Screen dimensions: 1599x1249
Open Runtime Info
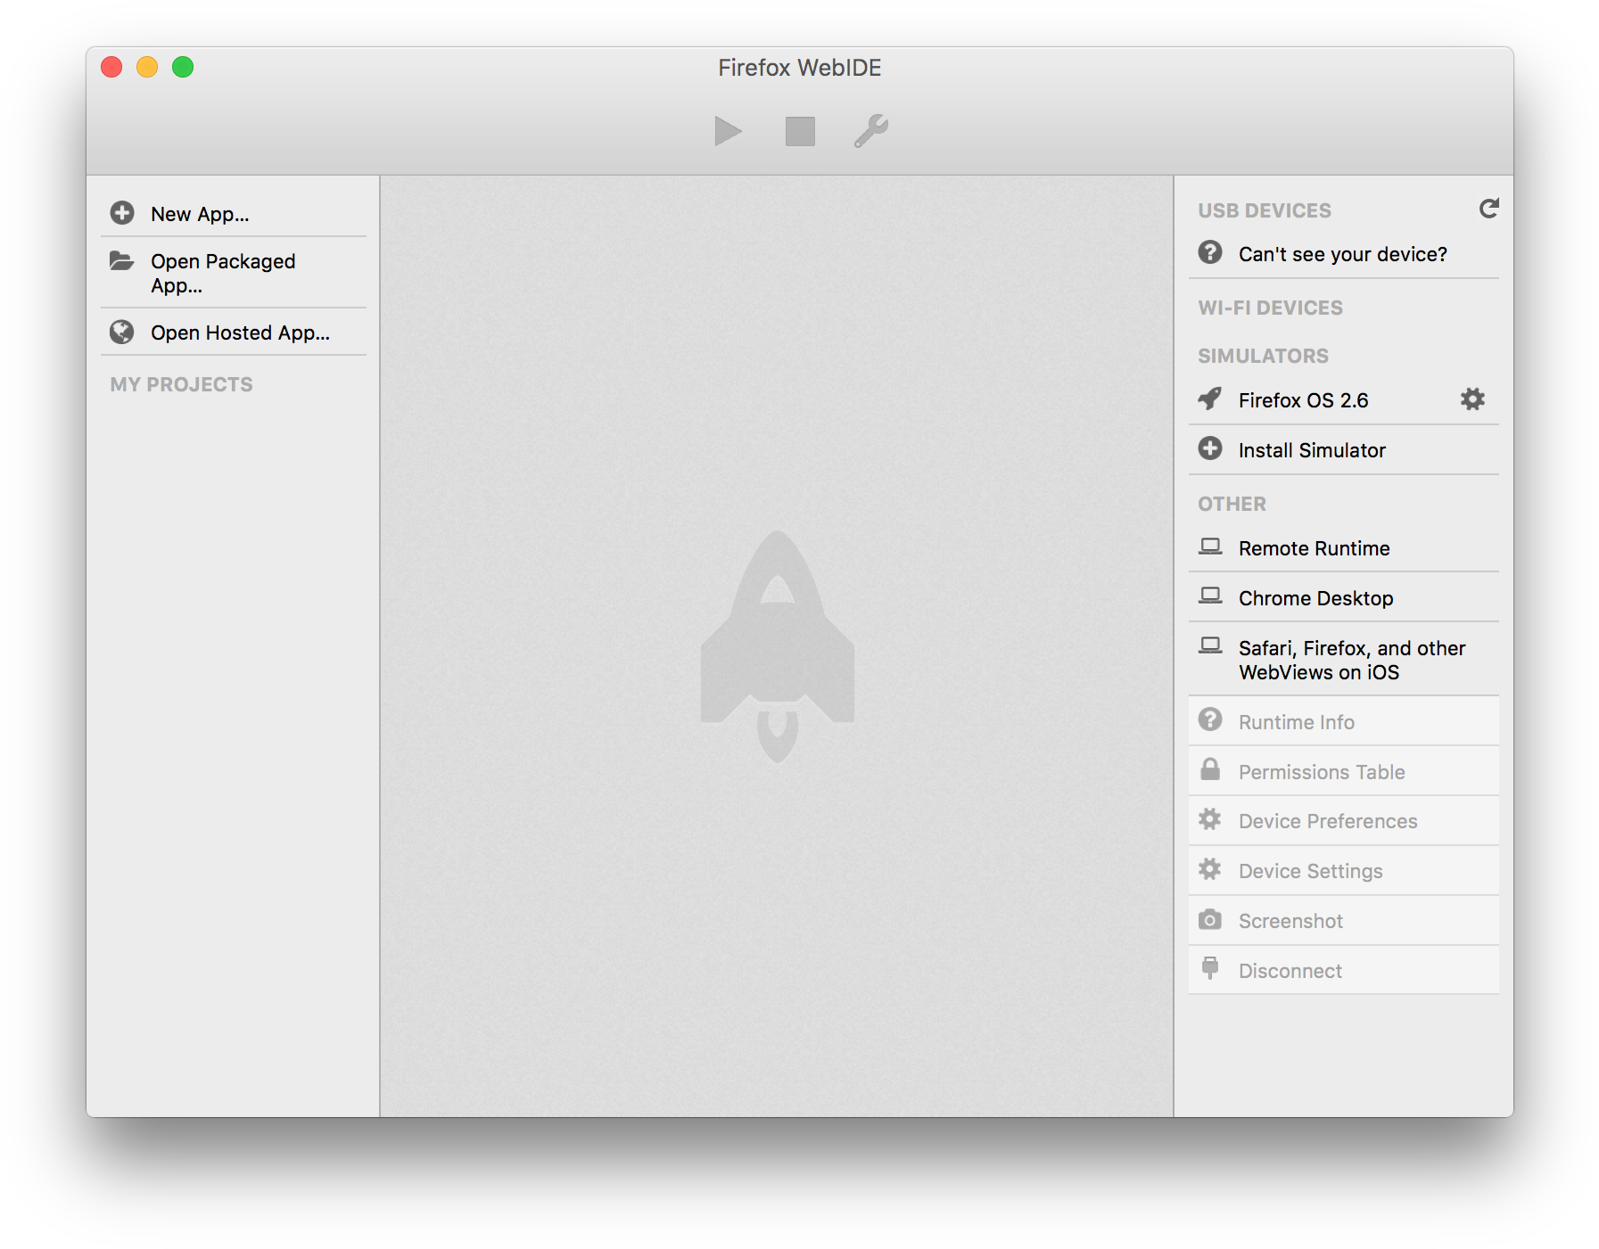(1343, 721)
